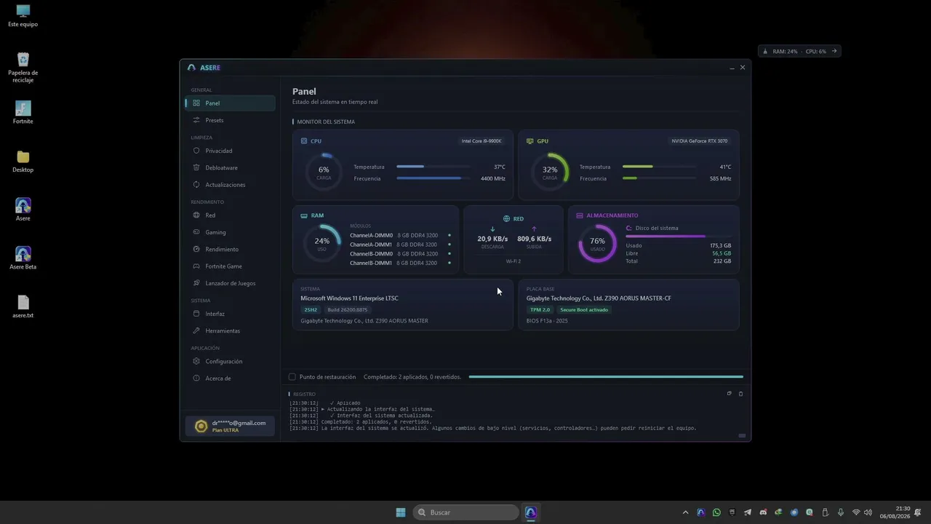Select the Desktop folder icon
The height and width of the screenshot is (524, 931).
coord(23,162)
